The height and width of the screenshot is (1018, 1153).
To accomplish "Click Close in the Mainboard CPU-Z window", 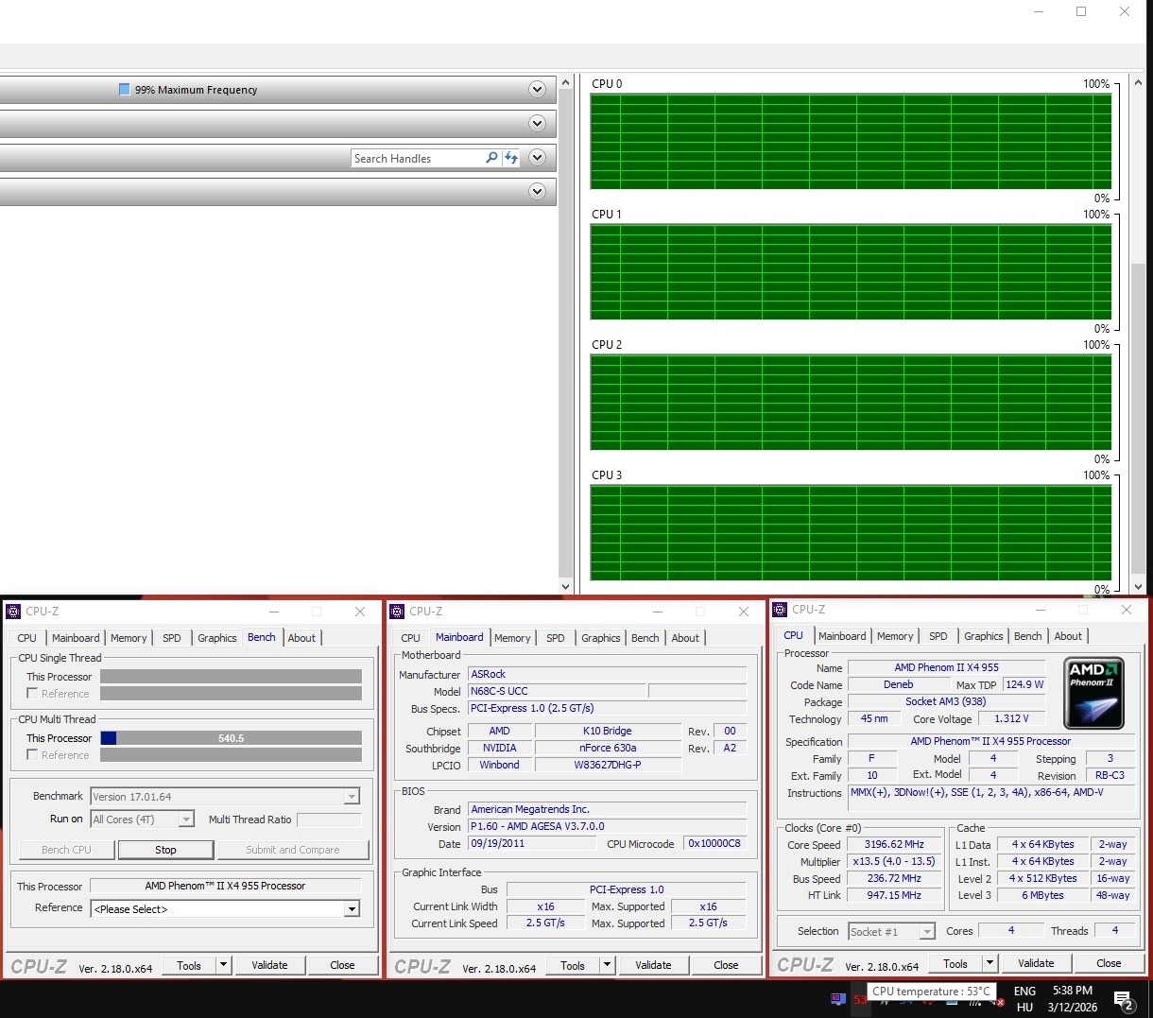I will tap(726, 965).
